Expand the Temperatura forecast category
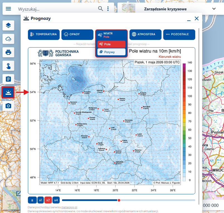Viewport: 224px width, 213px height. [44, 35]
